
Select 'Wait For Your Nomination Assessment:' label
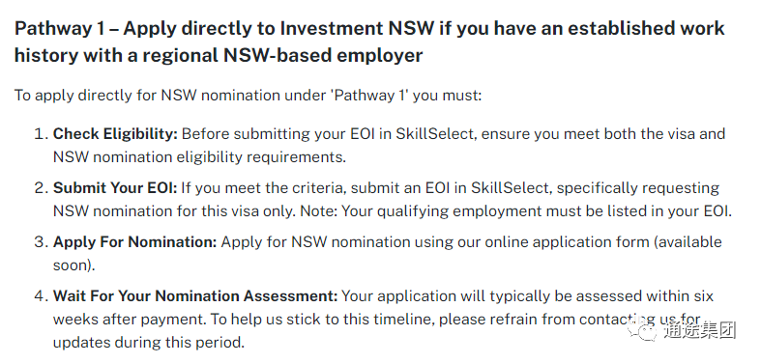(x=195, y=296)
